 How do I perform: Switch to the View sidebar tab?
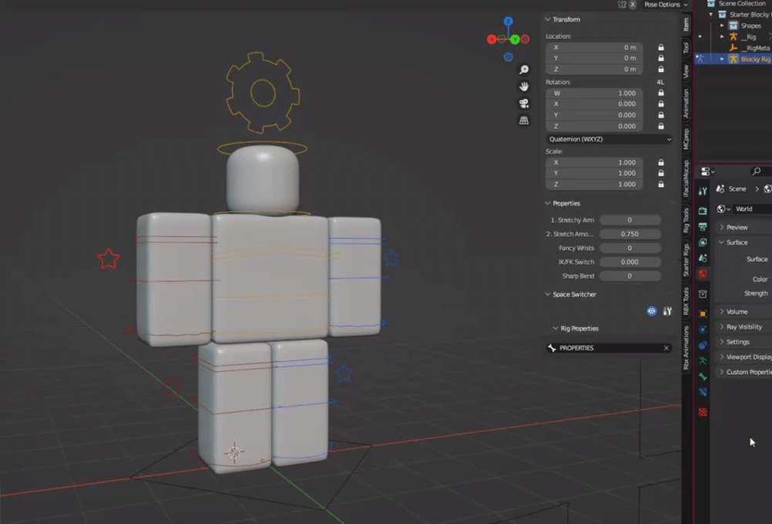686,71
